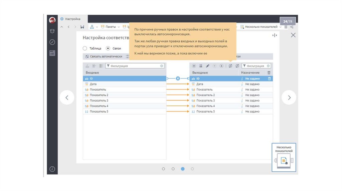Select the Таблица radio button
Viewport: 342px width, 191px height.
[x=85, y=48]
